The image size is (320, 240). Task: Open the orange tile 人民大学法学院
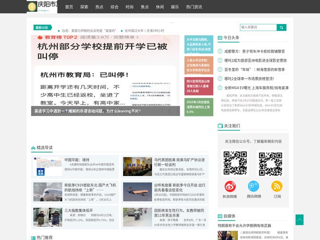(199, 65)
